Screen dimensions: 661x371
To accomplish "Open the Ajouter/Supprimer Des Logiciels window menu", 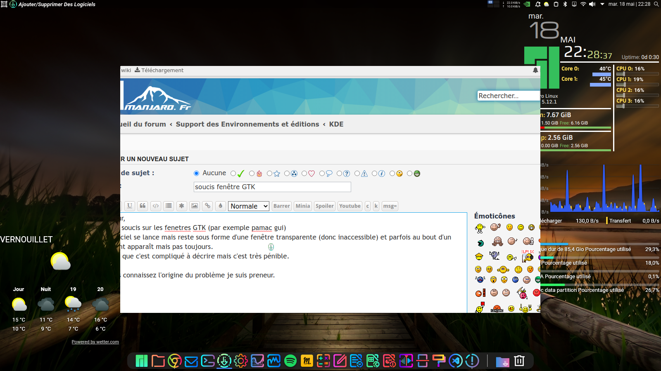I will [x=57, y=4].
